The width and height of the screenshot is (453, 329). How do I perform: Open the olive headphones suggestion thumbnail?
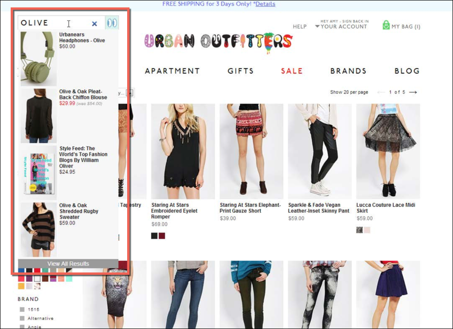pyautogui.click(x=39, y=58)
